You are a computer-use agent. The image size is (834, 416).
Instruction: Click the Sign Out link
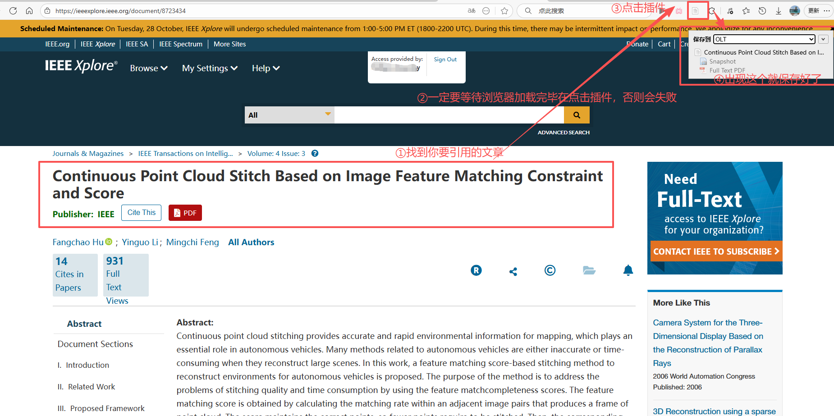click(445, 59)
